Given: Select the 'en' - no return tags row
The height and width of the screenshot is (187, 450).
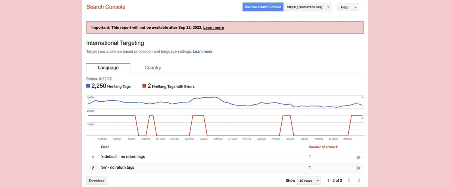Looking at the screenshot, I should [x=117, y=168].
